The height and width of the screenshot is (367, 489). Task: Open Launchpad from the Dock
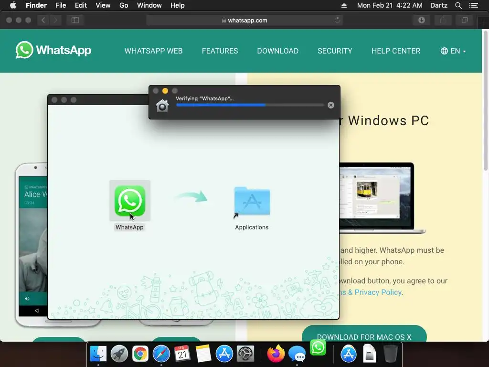coord(119,354)
